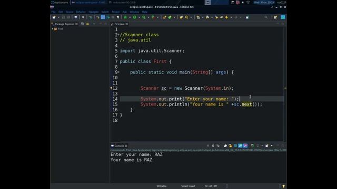Screen dimensions: 337x189
Task: Open the Edit menu
Action: [x=61, y=12]
